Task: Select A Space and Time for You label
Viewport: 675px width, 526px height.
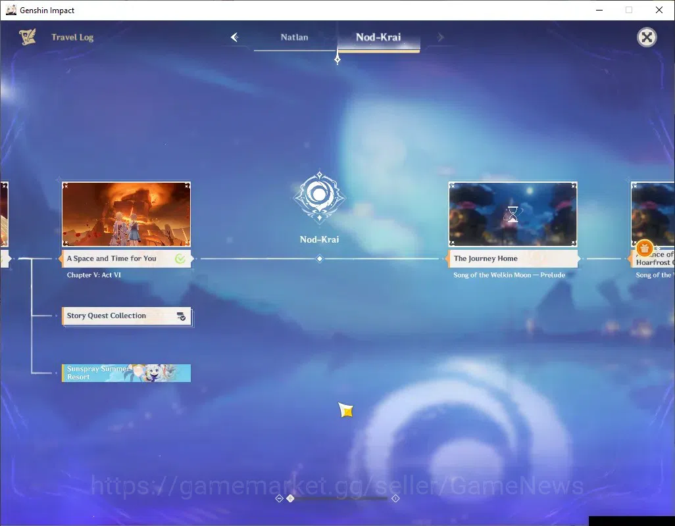Action: pyautogui.click(x=126, y=258)
